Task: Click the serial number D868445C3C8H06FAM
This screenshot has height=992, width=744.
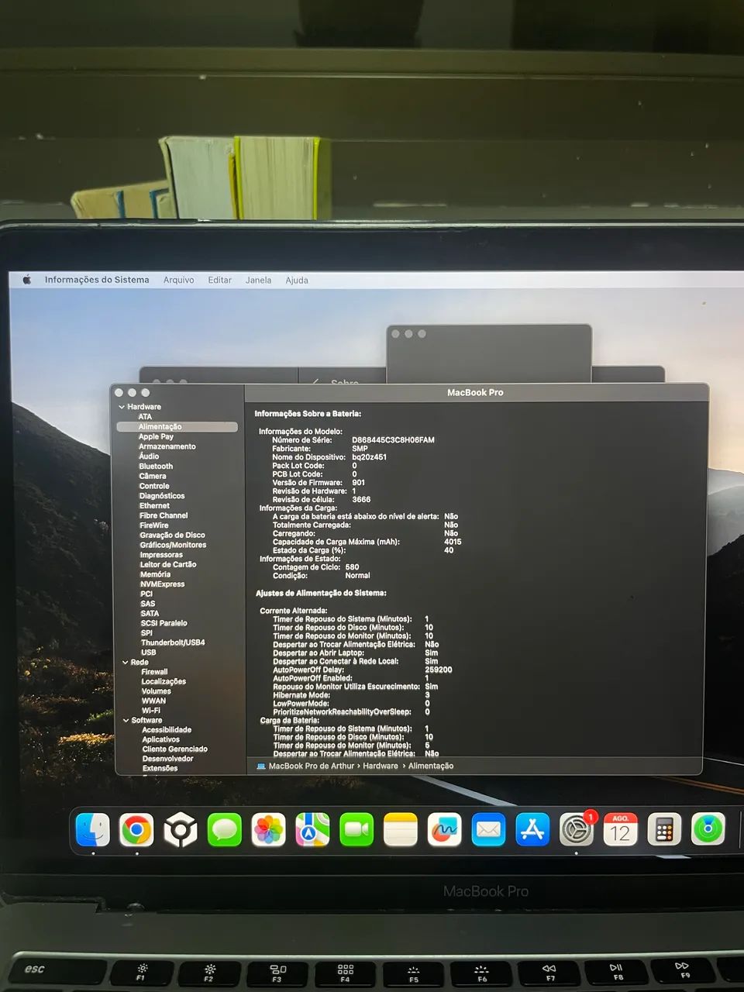Action: (x=393, y=440)
